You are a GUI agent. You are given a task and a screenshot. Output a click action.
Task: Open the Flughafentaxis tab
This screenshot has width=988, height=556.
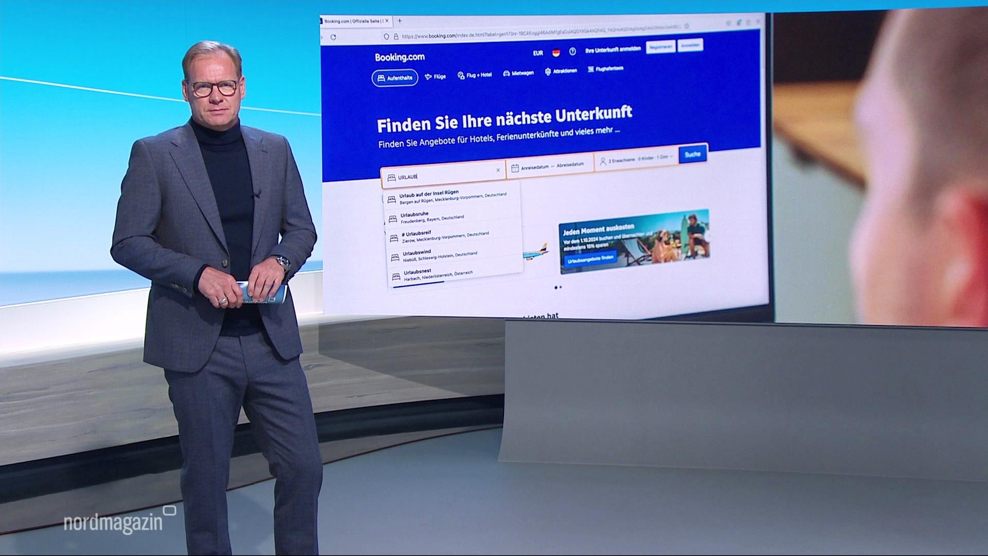coord(605,68)
